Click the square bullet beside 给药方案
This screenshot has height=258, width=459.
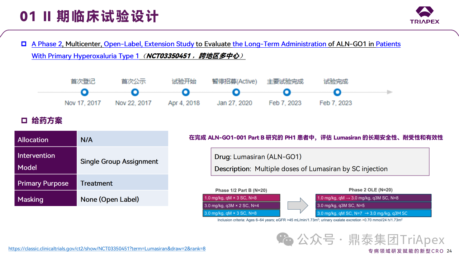[24, 120]
